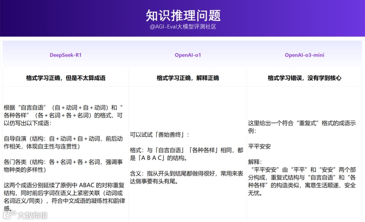Click the verdict 格式学习错误，没有学到核心
The image size is (365, 222).
click(305, 78)
